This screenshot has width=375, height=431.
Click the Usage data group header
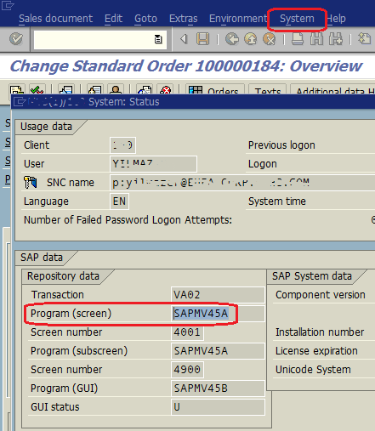[x=46, y=127]
